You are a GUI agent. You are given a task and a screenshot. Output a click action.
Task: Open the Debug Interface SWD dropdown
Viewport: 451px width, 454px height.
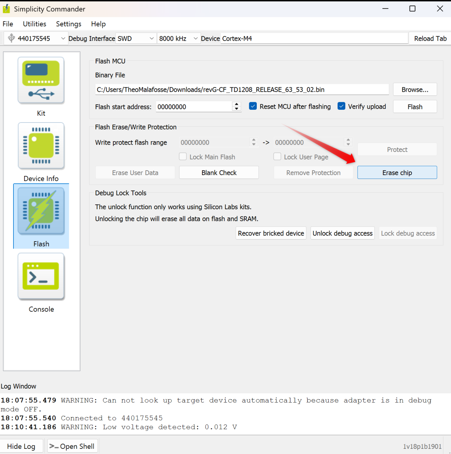[x=151, y=38]
